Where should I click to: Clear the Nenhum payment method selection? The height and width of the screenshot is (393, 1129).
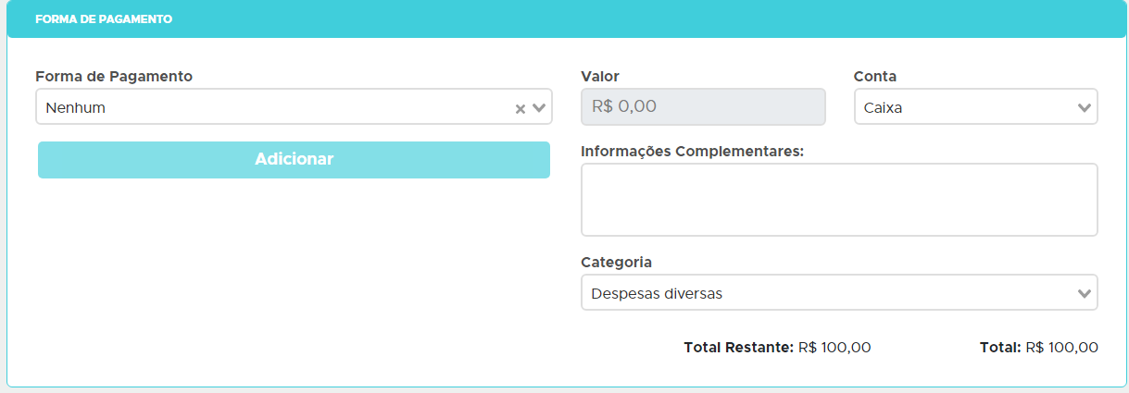point(521,108)
